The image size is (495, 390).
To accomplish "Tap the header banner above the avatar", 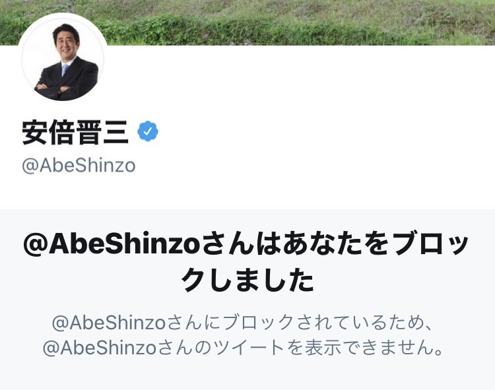I will point(63,7).
